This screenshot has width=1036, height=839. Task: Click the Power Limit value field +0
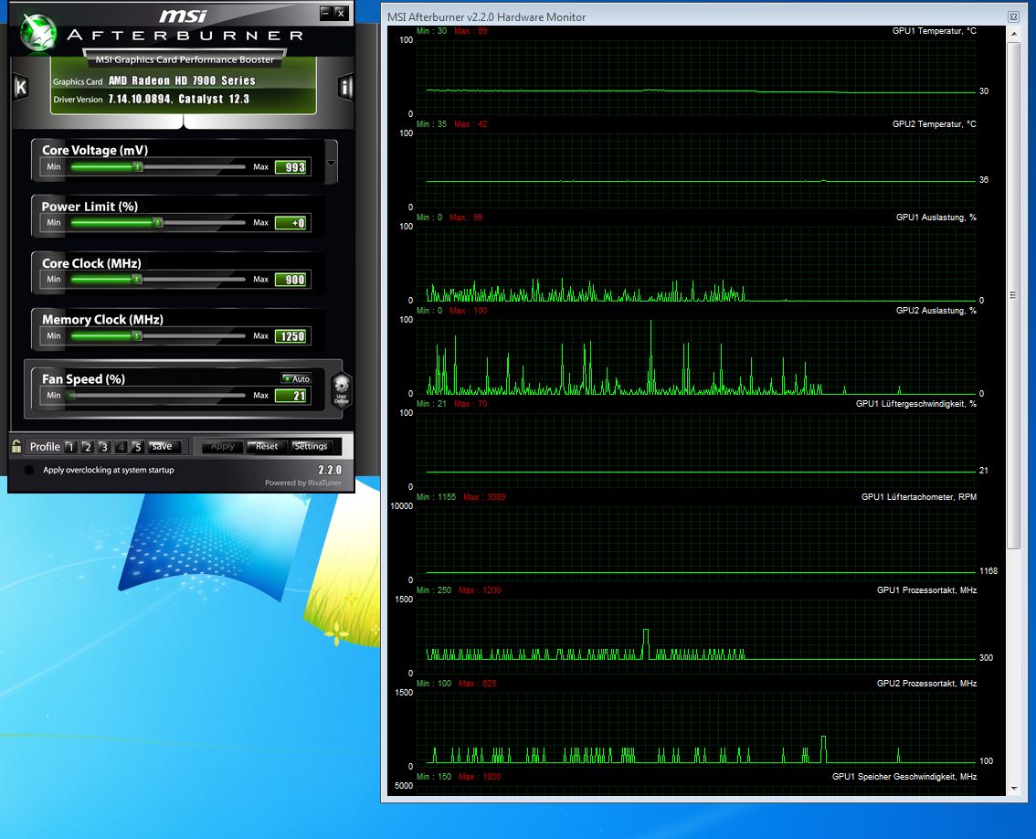(291, 224)
